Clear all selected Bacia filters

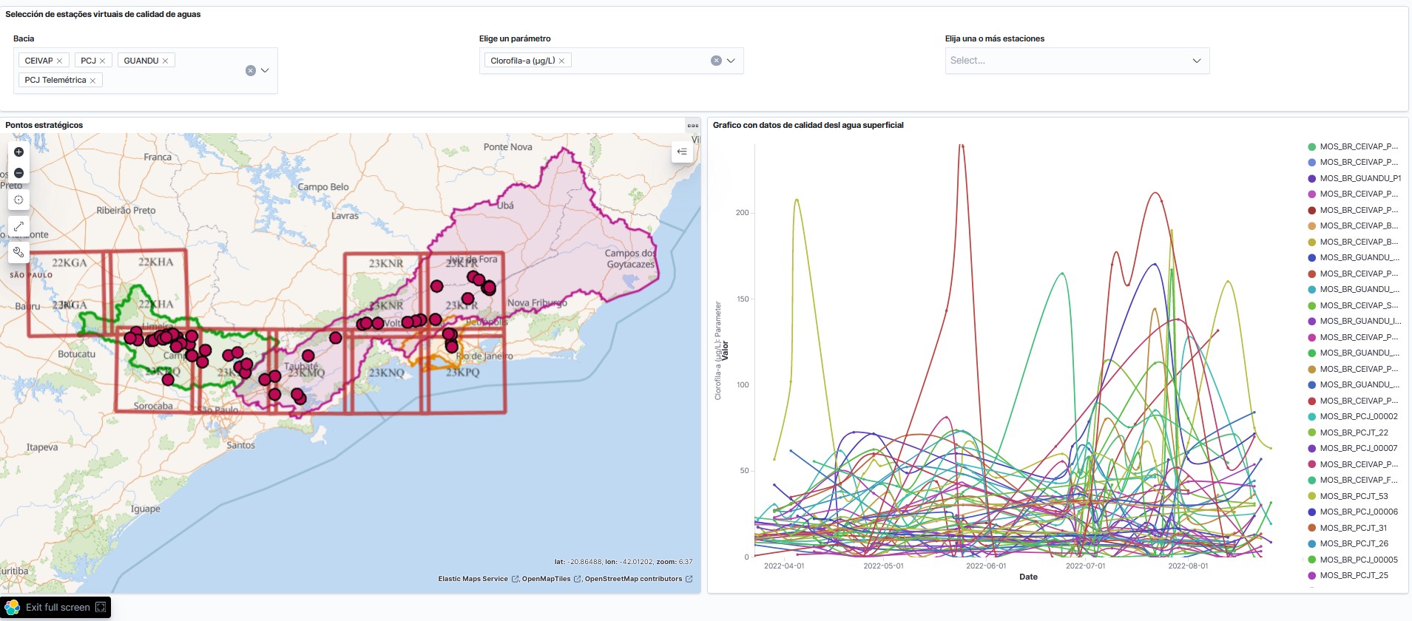pos(251,71)
